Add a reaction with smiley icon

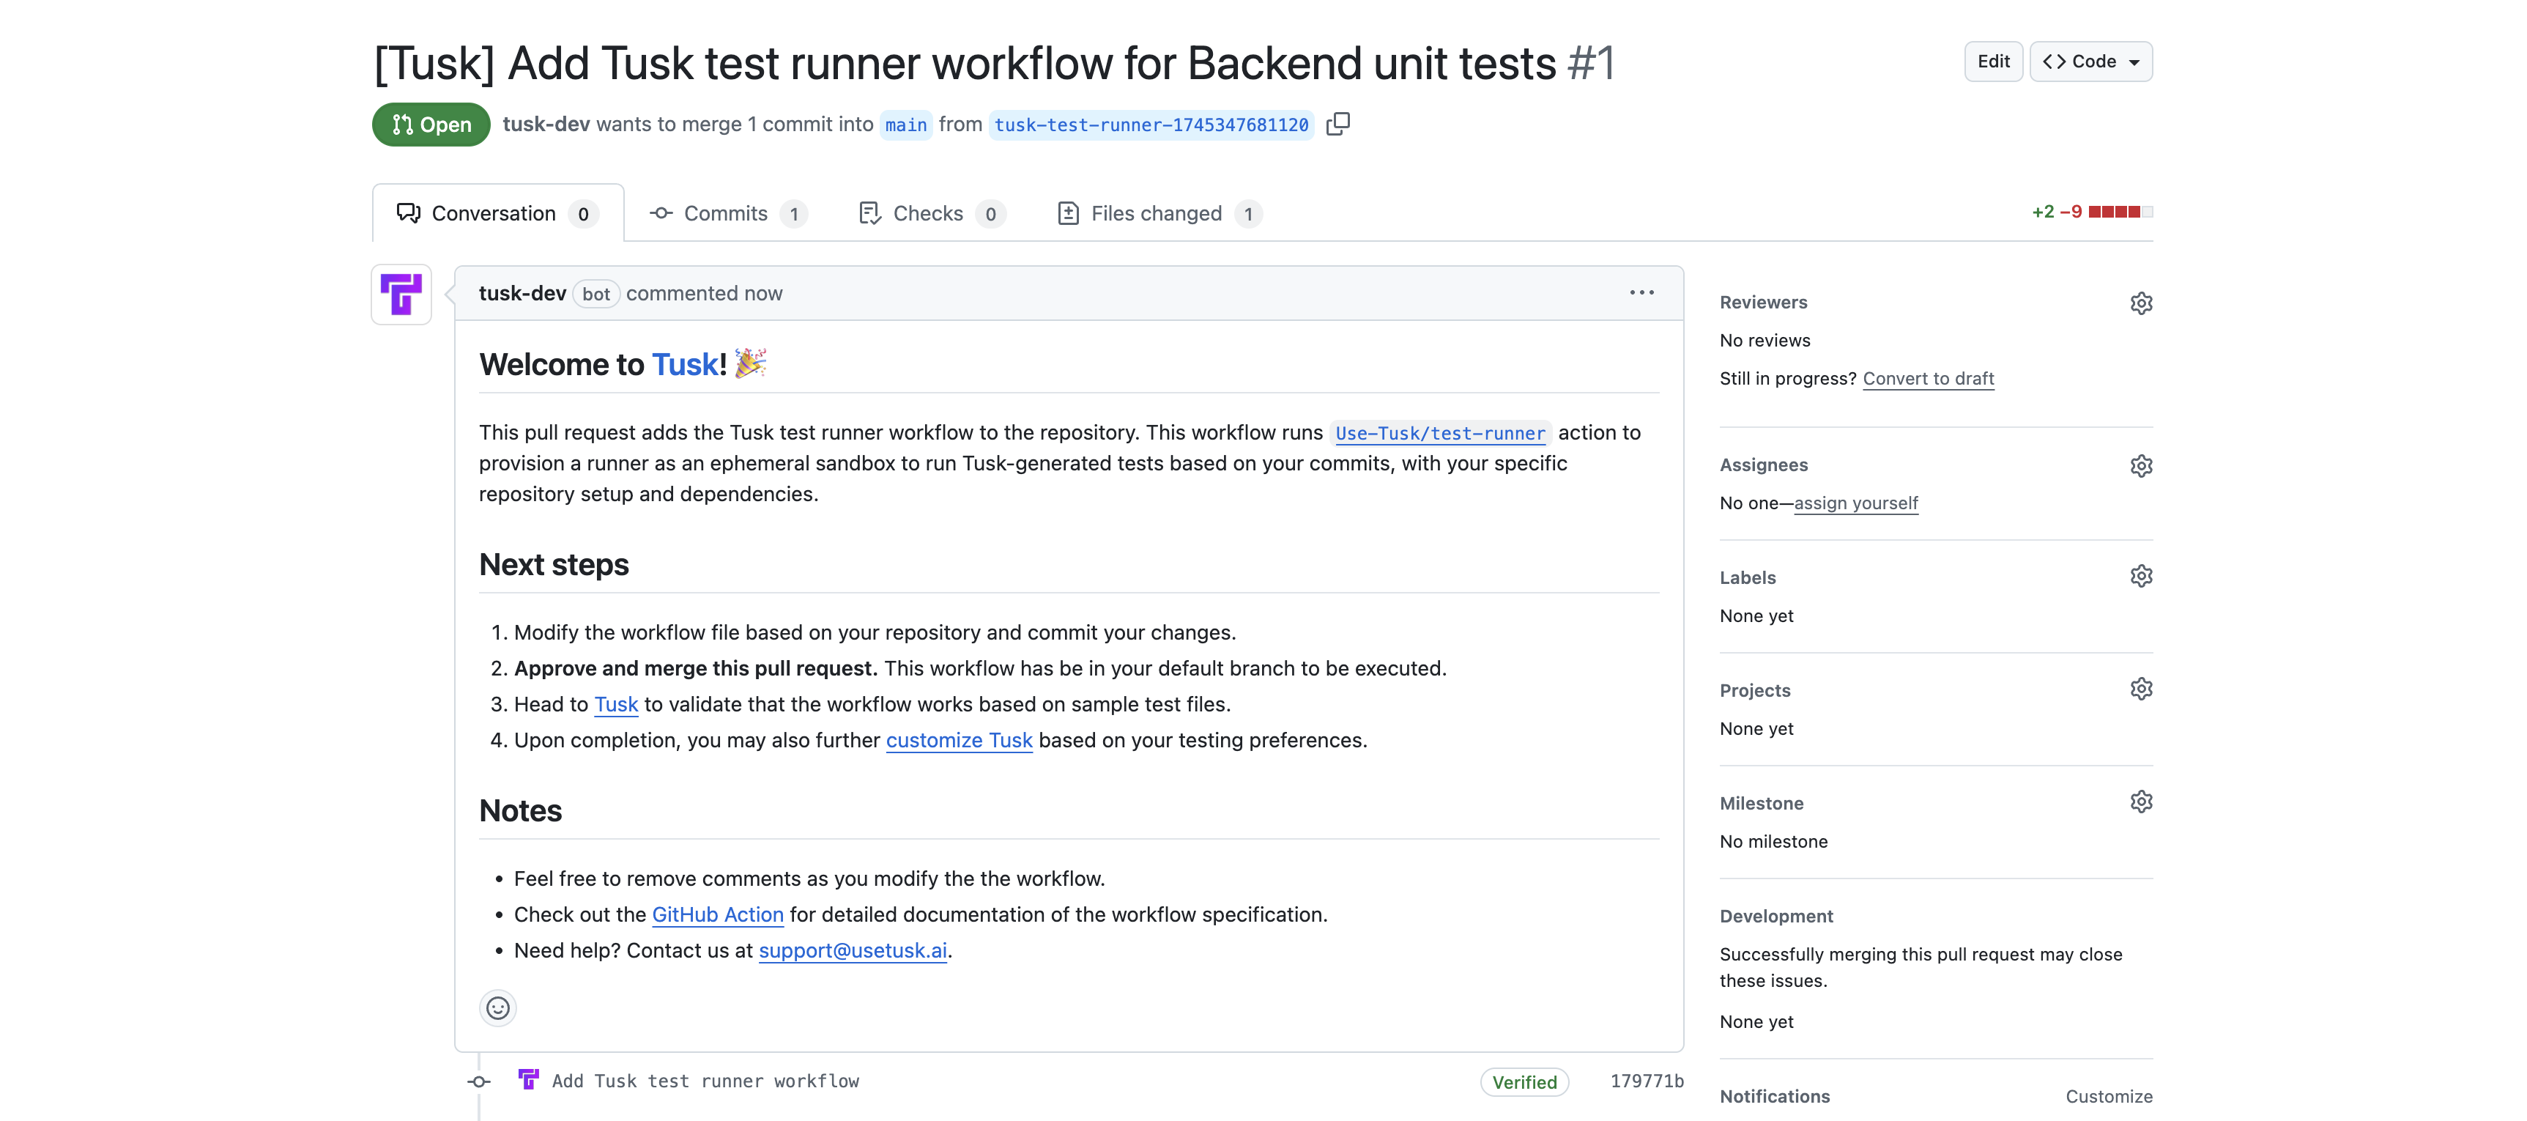(x=498, y=1008)
